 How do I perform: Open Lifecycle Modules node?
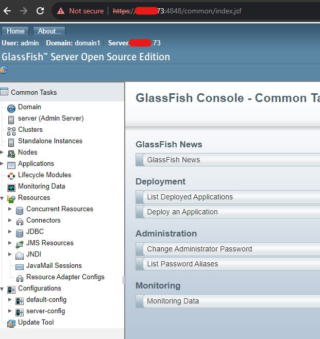click(44, 175)
